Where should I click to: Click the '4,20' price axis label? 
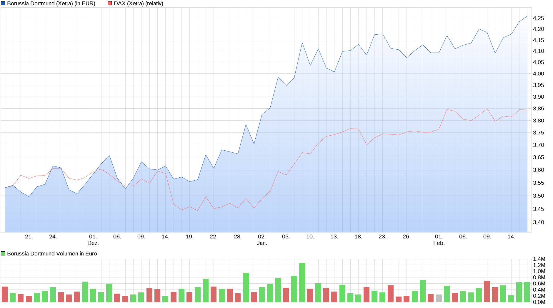click(x=539, y=29)
